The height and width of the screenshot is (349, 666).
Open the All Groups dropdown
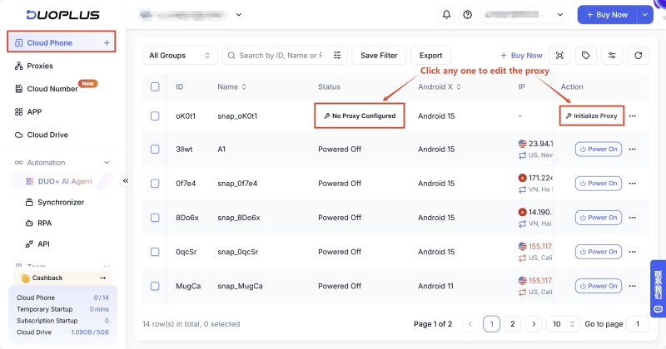tap(180, 56)
